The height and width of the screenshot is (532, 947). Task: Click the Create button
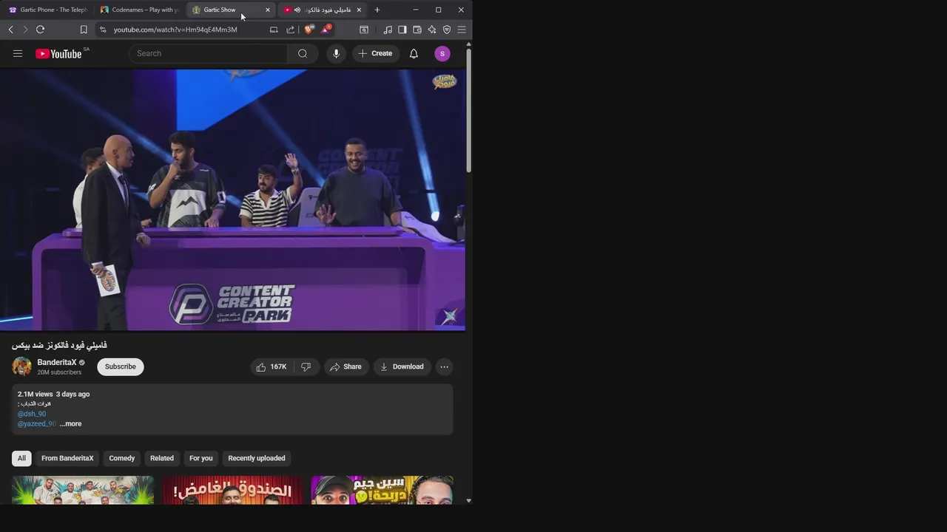click(375, 53)
